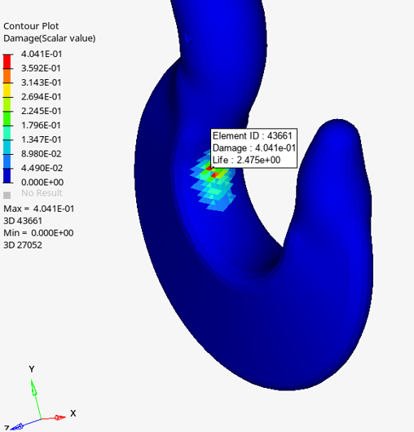The height and width of the screenshot is (432, 414).
Task: Select the Damage(Scalar value) legend label
Action: (50, 38)
